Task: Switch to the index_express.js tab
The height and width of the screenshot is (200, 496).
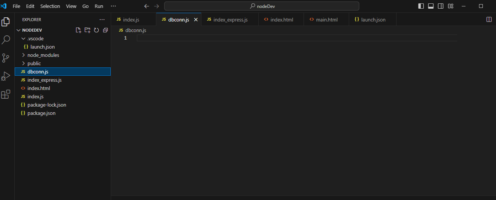Action: (230, 20)
